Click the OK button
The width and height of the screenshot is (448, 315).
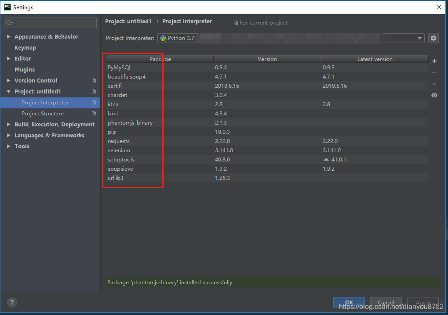point(349,302)
